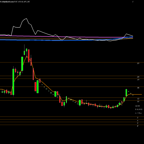Click the 19 price axis label
Image resolution: width=144 pixels, height=144 pixels.
click(138, 79)
